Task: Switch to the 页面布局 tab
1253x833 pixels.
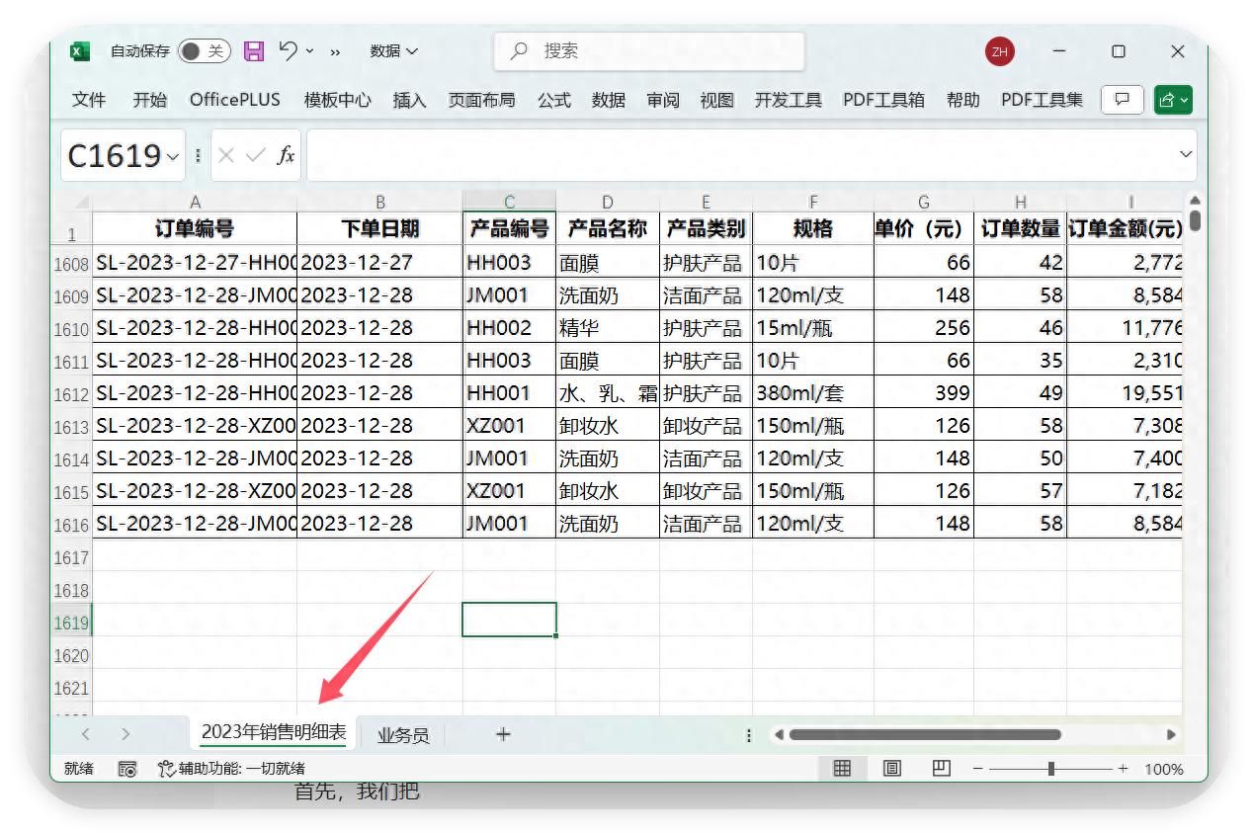Action: coord(481,100)
